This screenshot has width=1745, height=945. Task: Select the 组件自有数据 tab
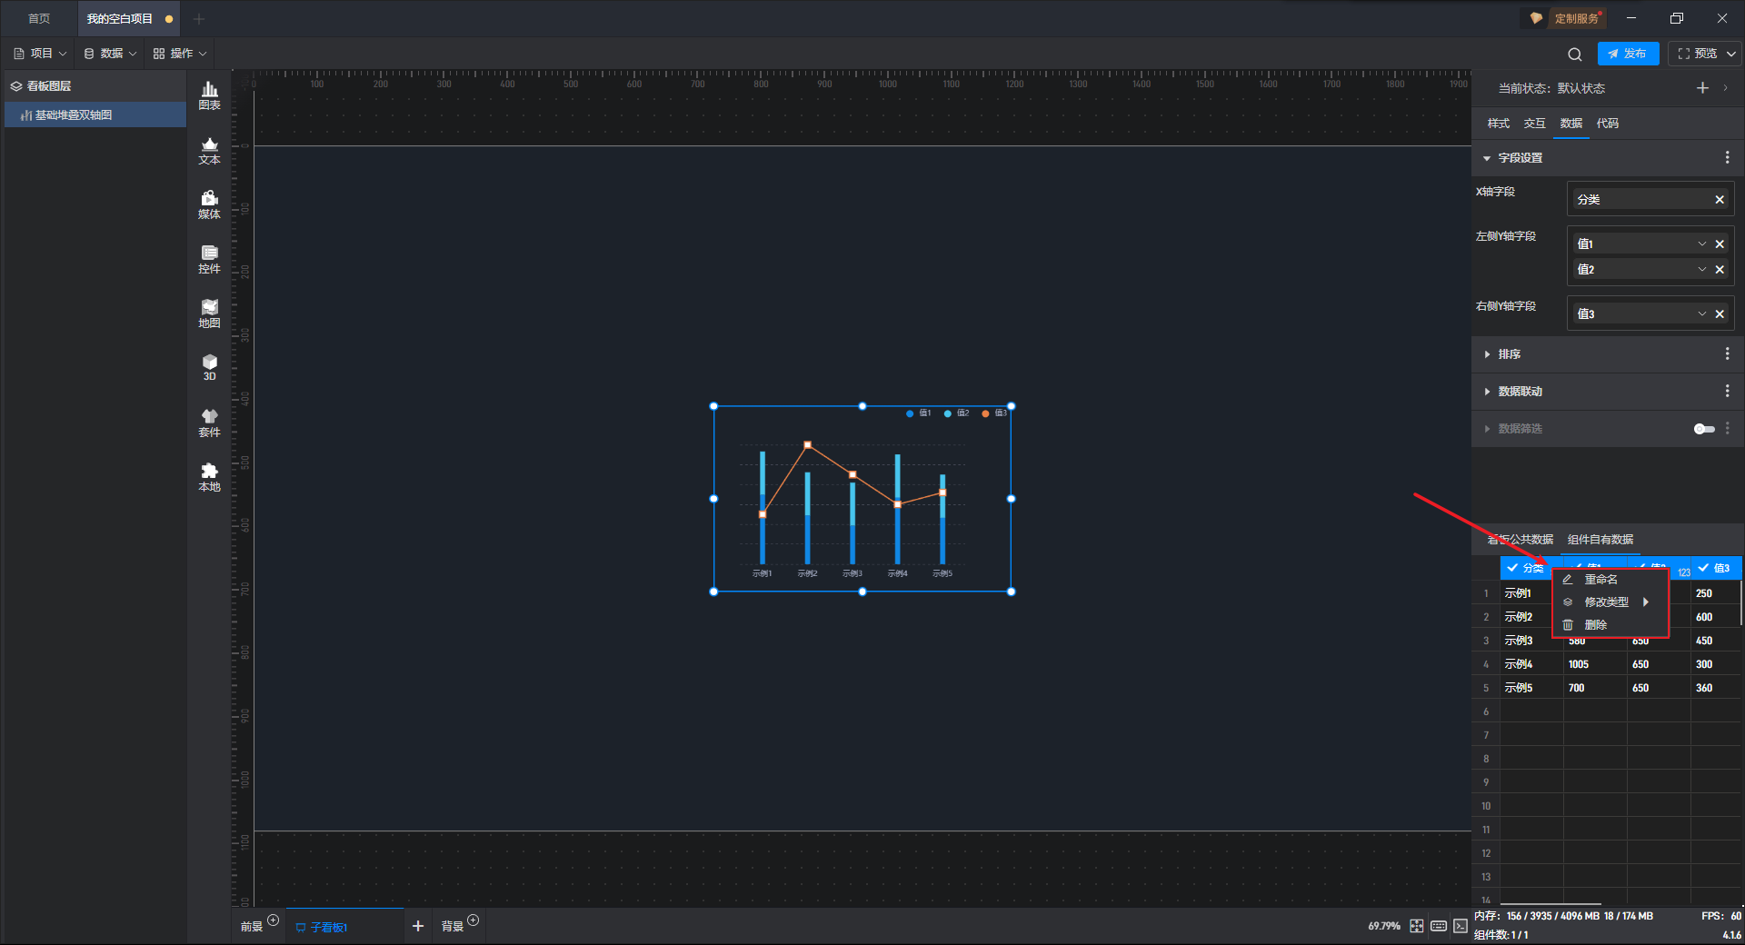pos(1600,540)
